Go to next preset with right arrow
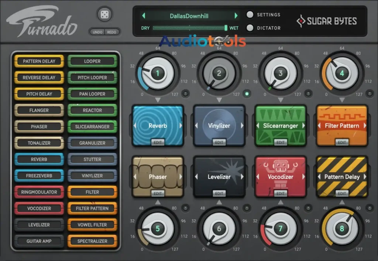Screen dimensions: 378x261 (236, 15)
